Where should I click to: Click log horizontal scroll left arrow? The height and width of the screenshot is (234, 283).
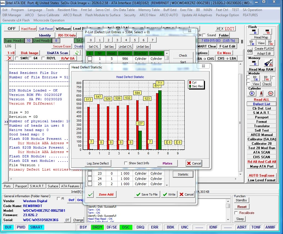(11, 179)
